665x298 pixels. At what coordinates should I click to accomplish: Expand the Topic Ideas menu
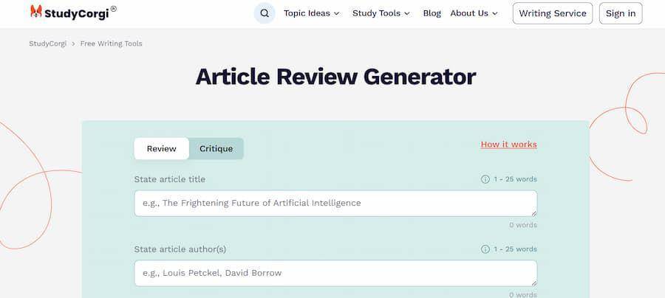[312, 13]
